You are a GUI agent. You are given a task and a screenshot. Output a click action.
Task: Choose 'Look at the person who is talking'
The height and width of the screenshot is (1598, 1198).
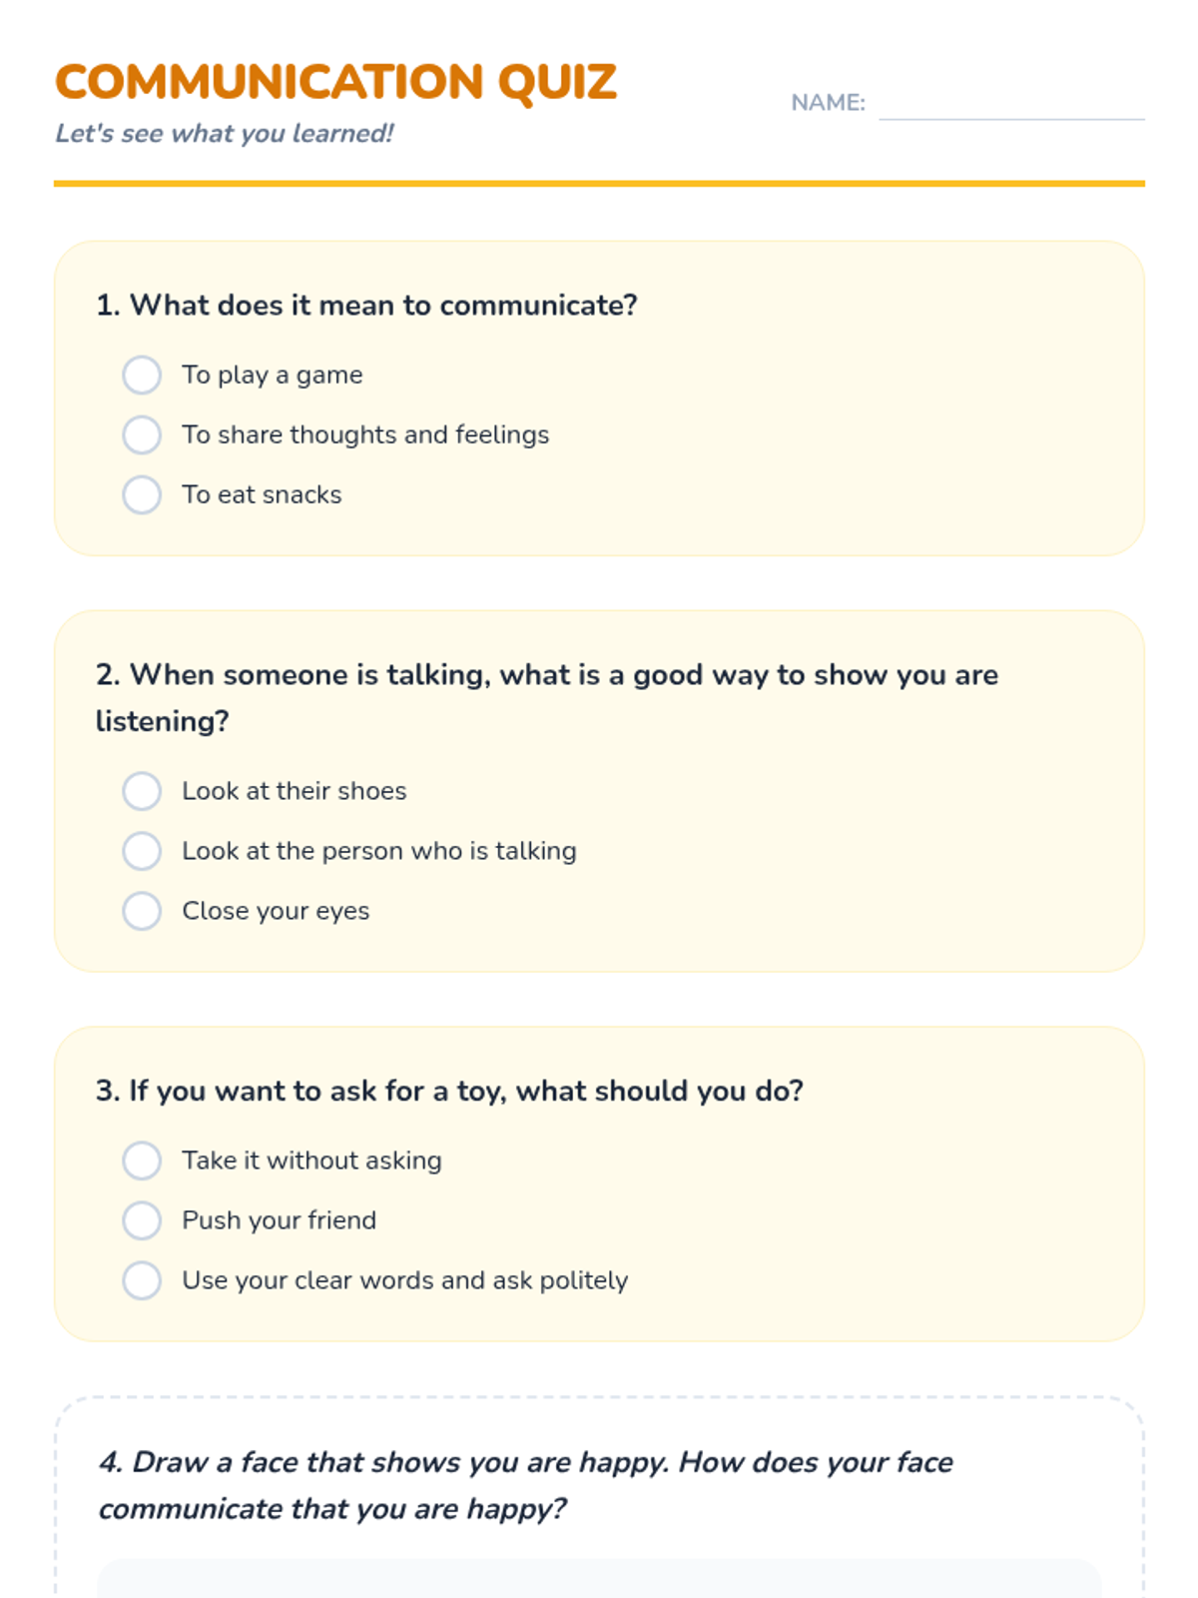point(142,851)
